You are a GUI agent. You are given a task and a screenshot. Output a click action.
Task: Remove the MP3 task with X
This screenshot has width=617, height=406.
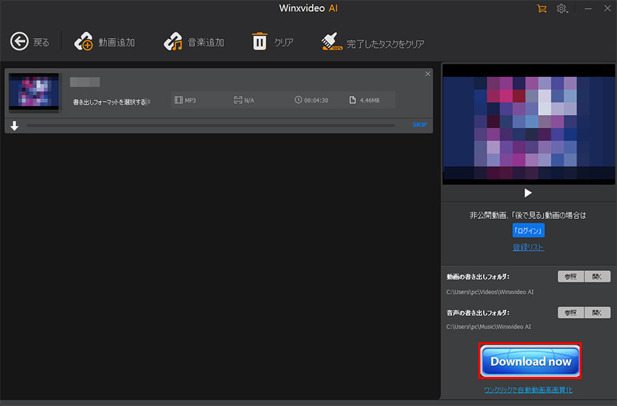[x=428, y=74]
